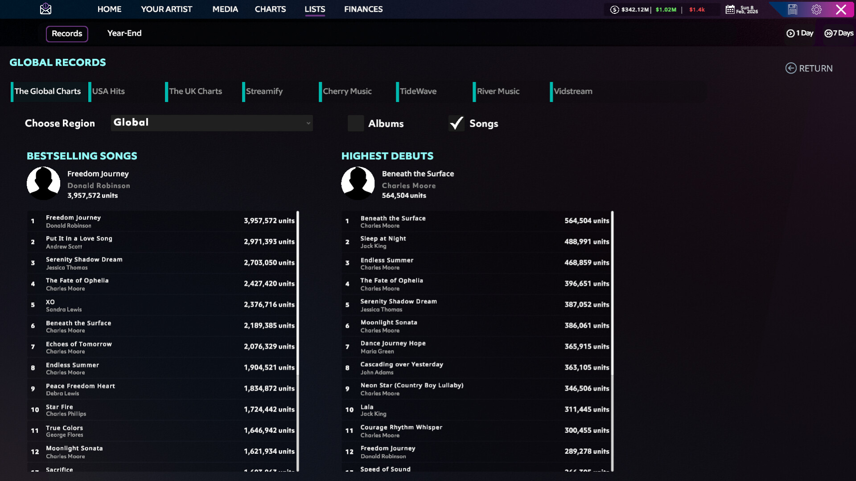The height and width of the screenshot is (481, 856).
Task: Click the Records button
Action: 67,34
